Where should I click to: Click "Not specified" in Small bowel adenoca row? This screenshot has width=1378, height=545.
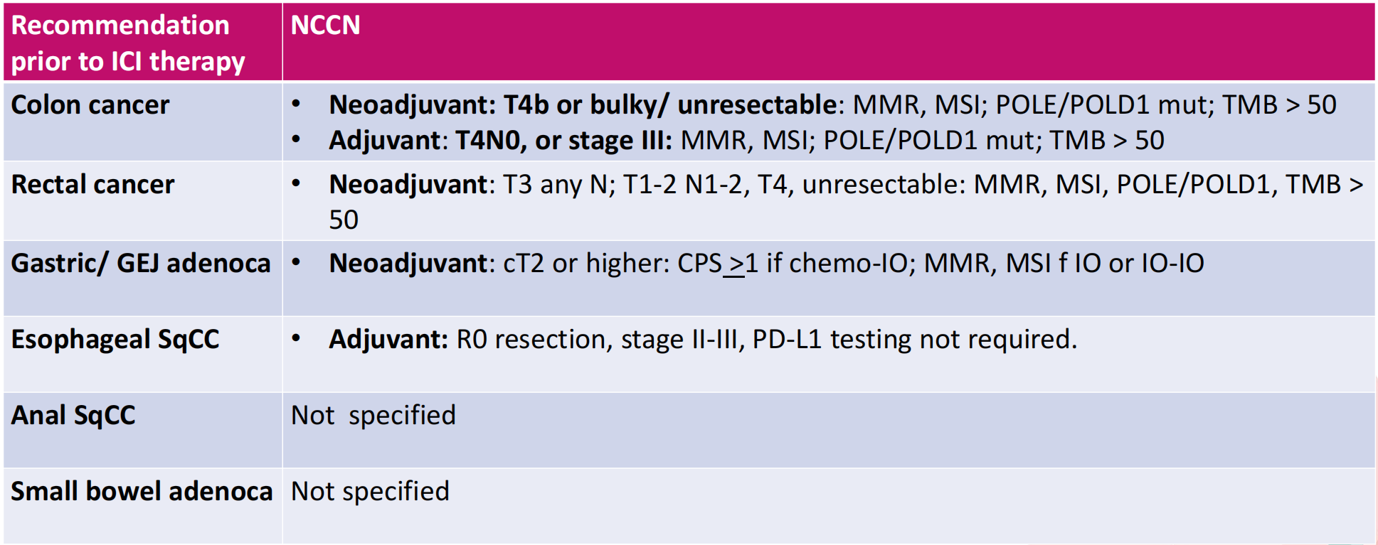pos(370,492)
